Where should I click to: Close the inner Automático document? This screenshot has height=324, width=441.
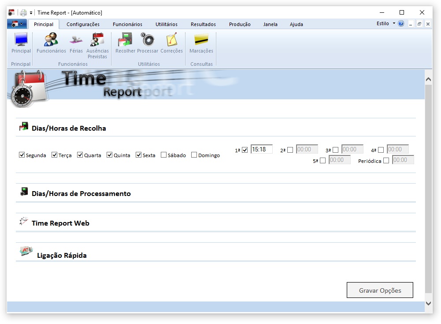428,24
